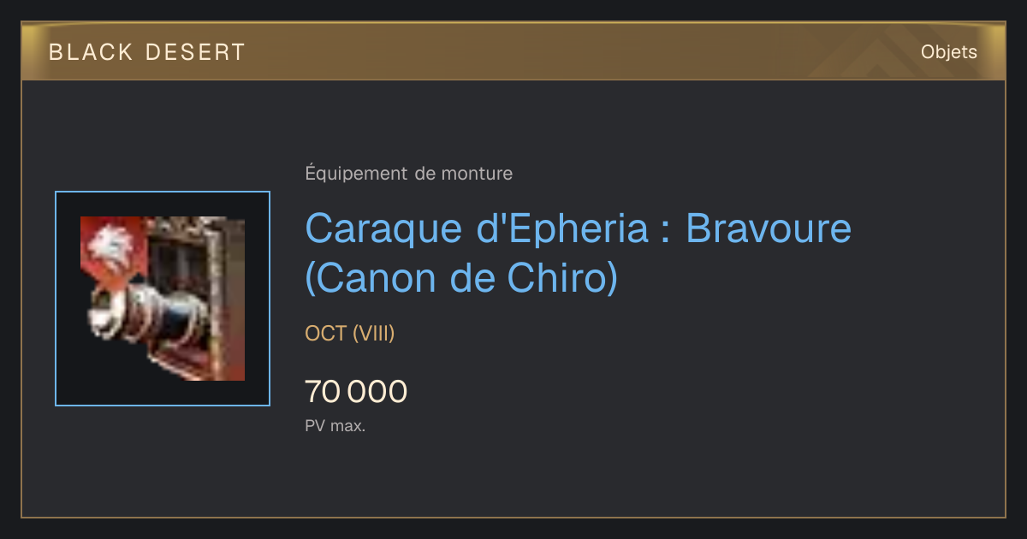
Task: Open the Caraque d'Epheria : Bravoure title
Action: click(x=579, y=228)
